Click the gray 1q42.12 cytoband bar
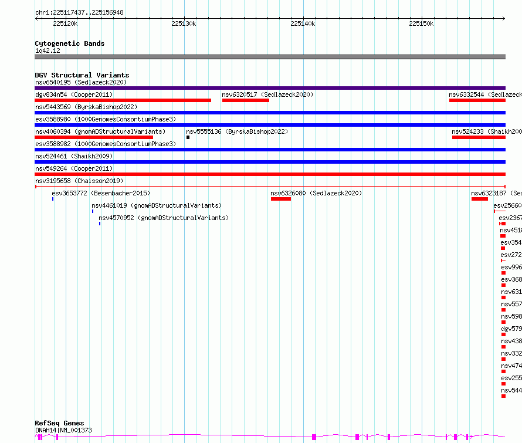 coord(270,57)
